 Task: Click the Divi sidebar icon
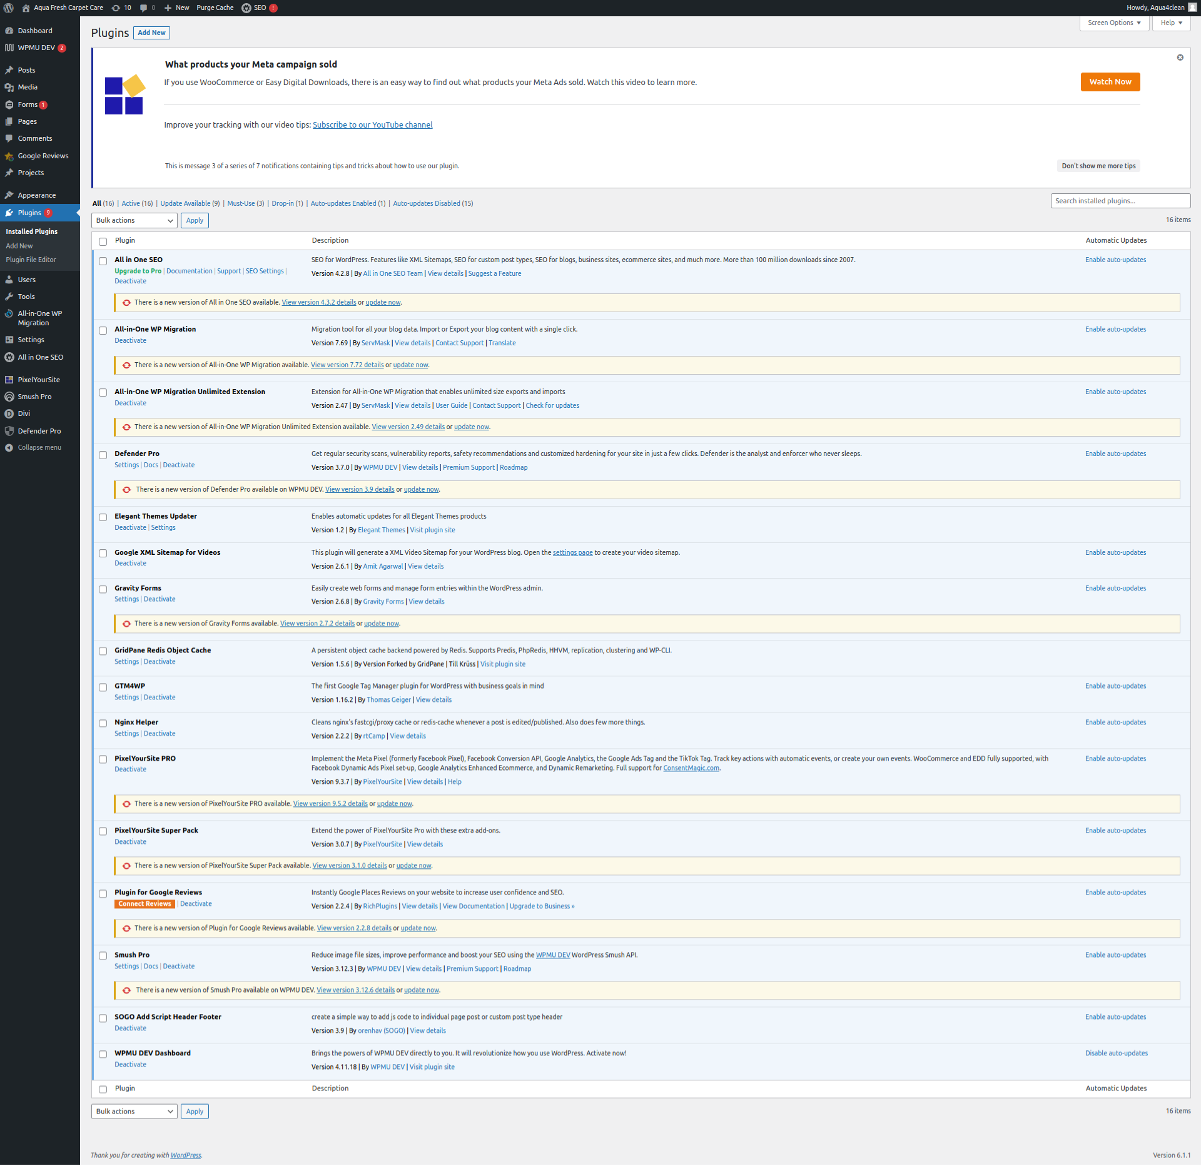pos(9,413)
